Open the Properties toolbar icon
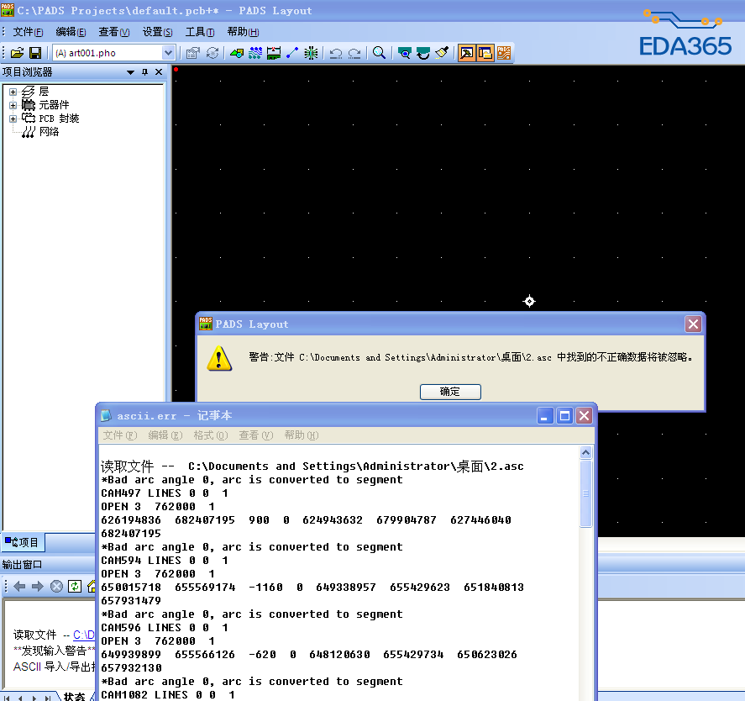Screen dimensions: 745x701 192,53
